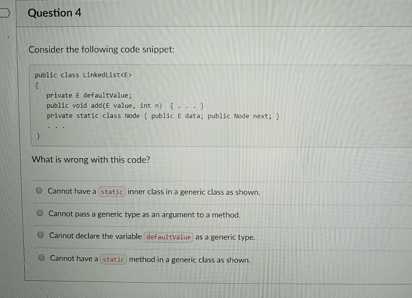412x298 pixels.
Task: Flag Question 4 with the bookmark icon
Action: coord(5,13)
